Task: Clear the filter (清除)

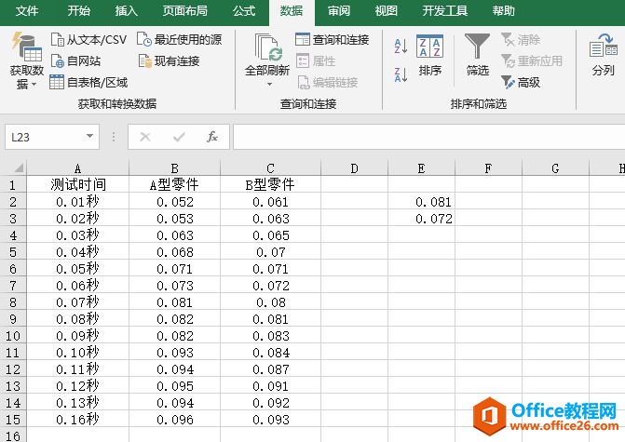Action: [x=521, y=40]
